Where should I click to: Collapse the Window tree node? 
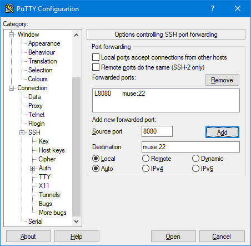coord(12,35)
